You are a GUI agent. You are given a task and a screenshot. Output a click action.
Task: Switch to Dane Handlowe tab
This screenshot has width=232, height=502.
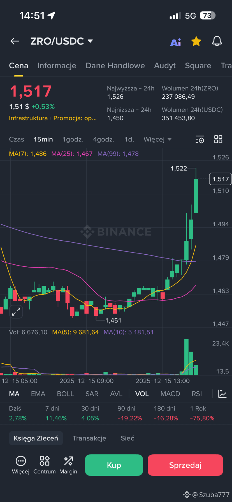pos(115,66)
